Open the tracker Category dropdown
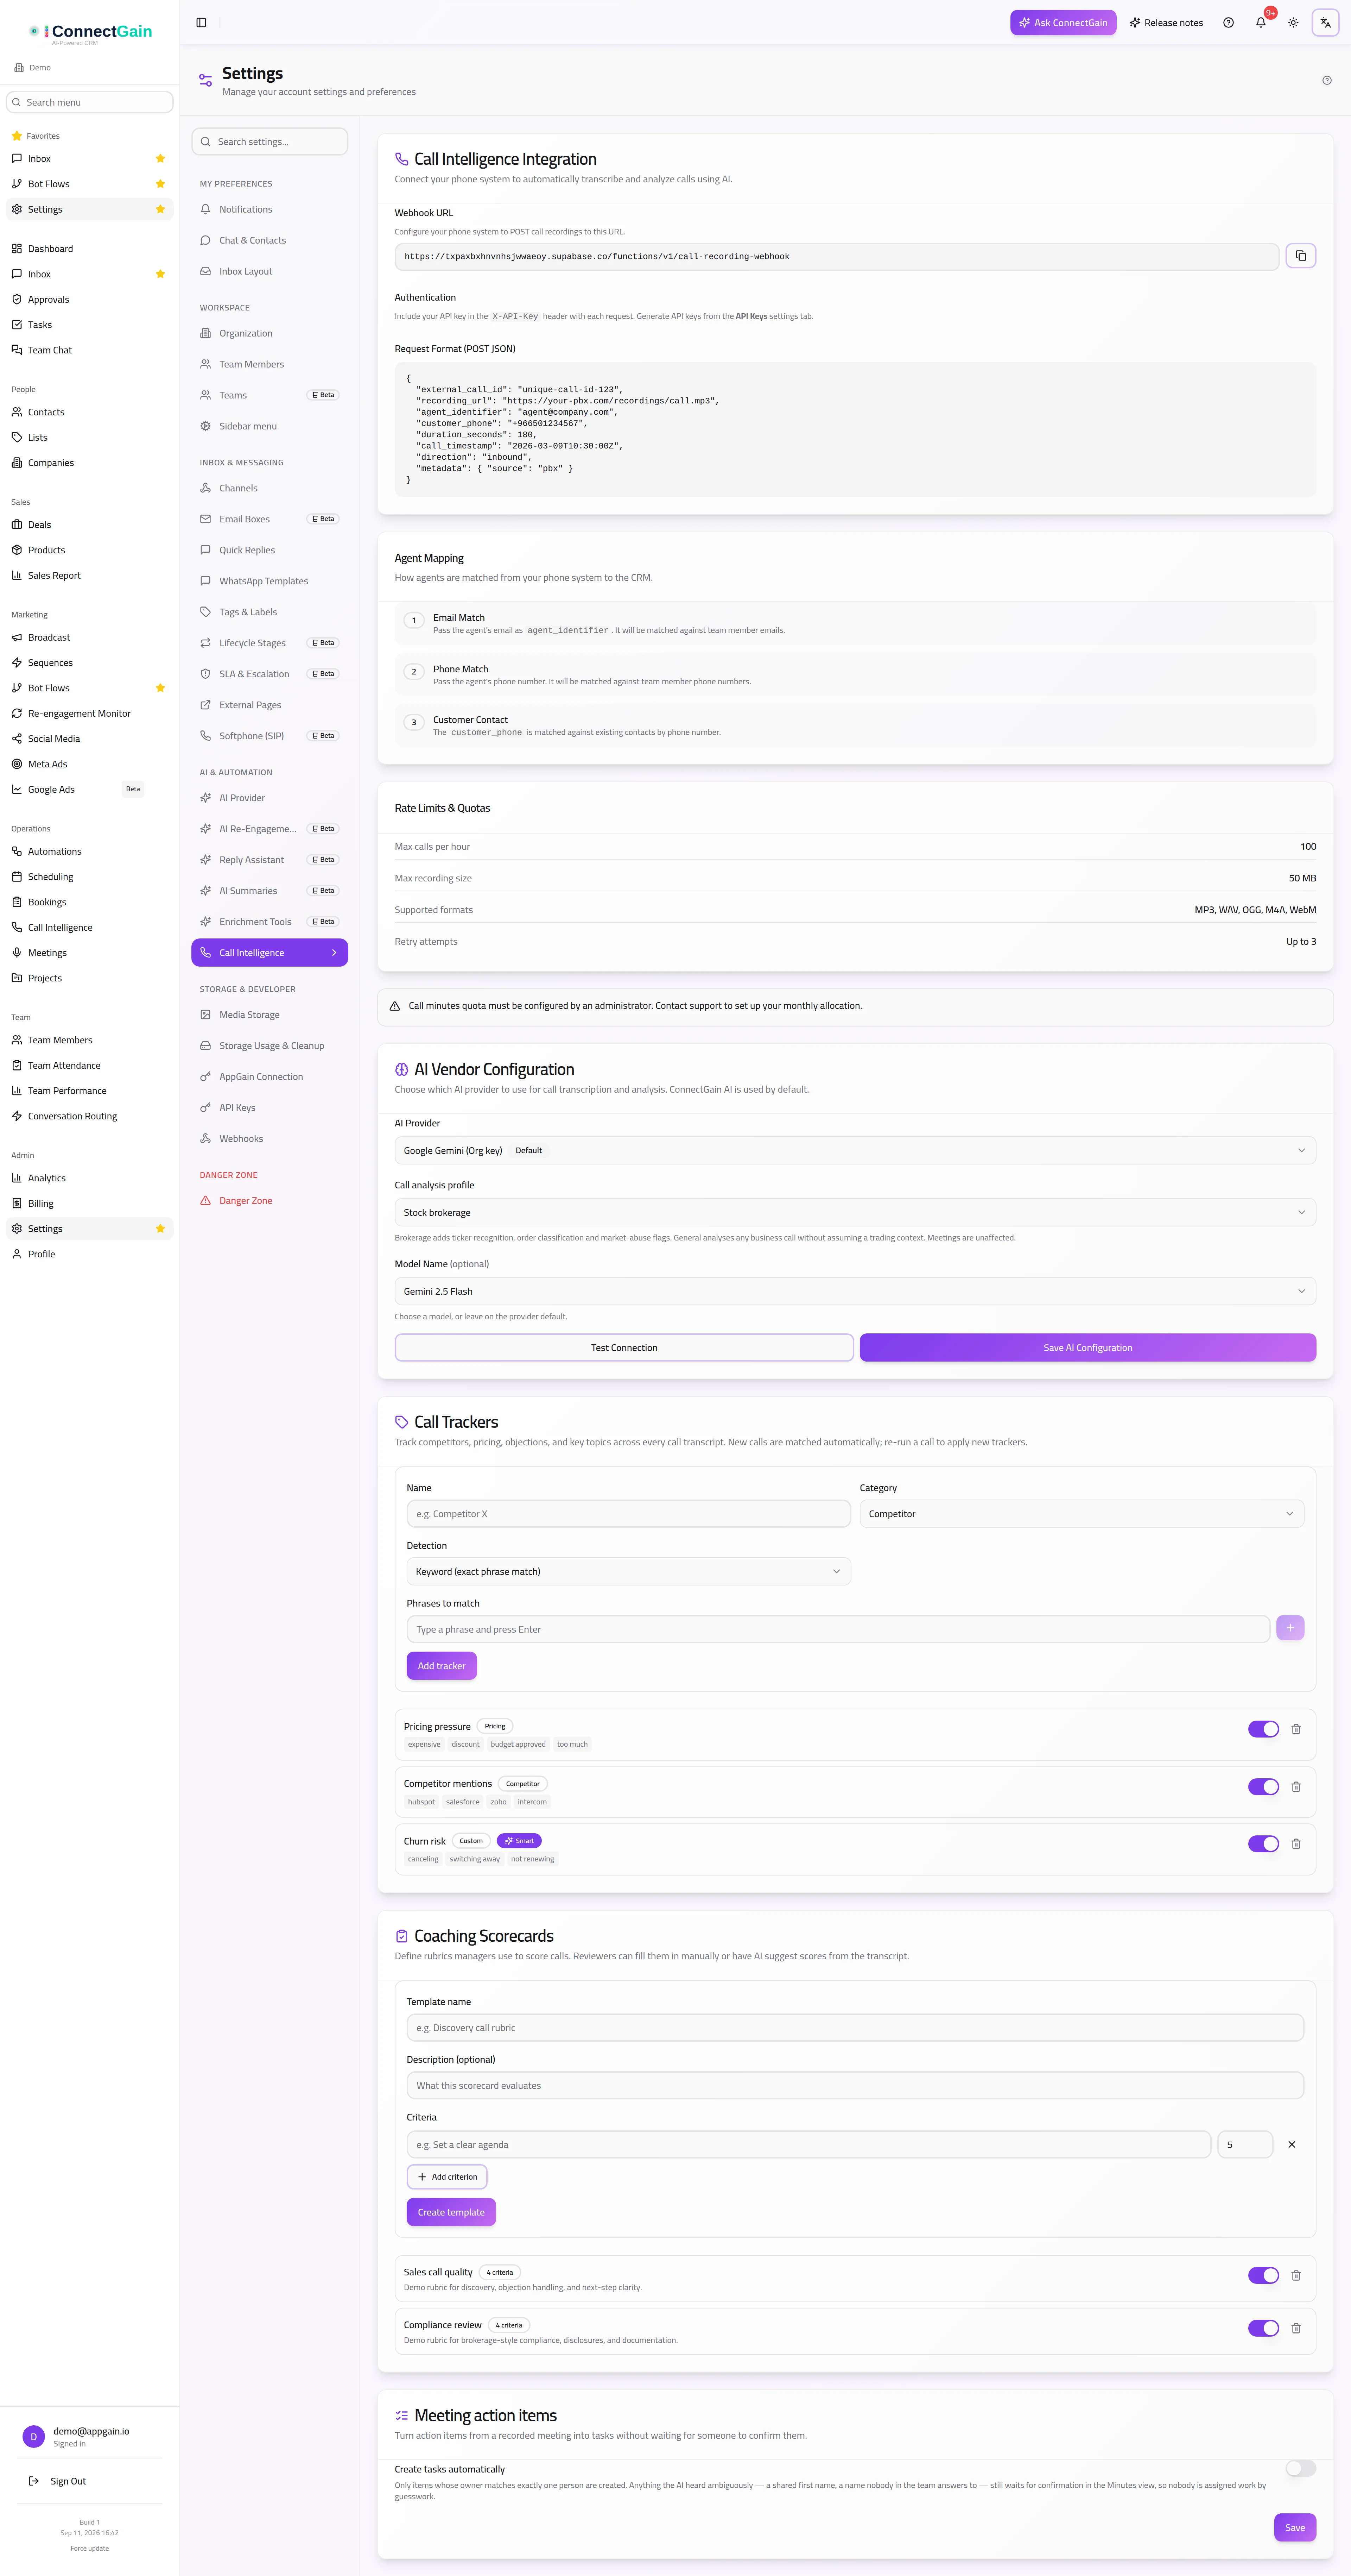 (x=1081, y=1514)
